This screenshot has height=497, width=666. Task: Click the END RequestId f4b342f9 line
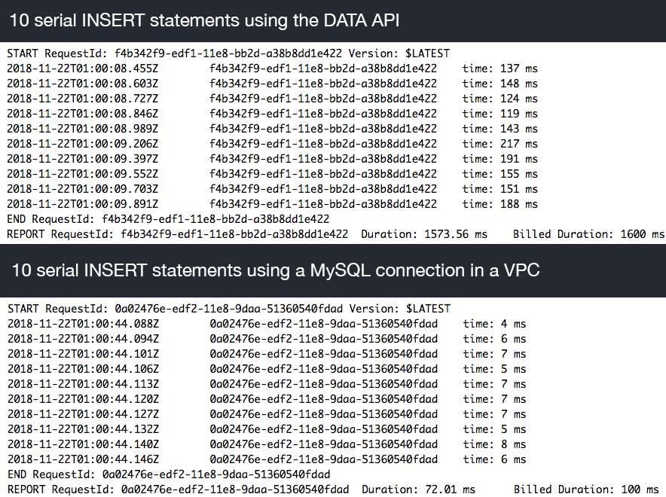tap(168, 219)
